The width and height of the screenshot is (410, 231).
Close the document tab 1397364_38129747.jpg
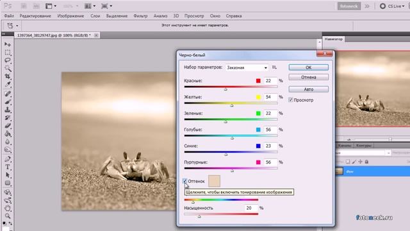96,35
